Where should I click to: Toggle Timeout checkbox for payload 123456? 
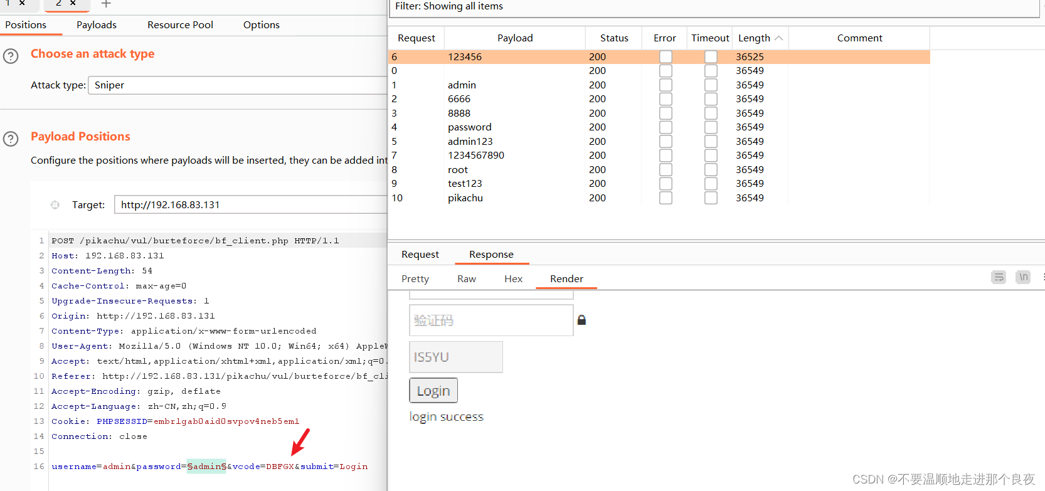pyautogui.click(x=711, y=56)
